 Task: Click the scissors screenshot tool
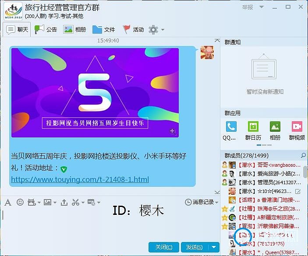[75, 202]
